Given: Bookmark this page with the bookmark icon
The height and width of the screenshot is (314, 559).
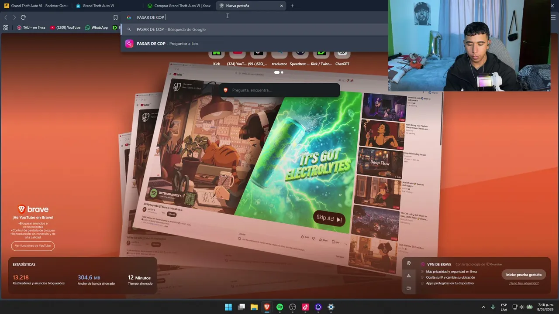Looking at the screenshot, I should (x=115, y=17).
